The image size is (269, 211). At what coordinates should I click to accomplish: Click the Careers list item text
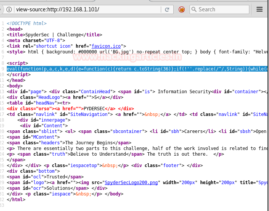193,131
